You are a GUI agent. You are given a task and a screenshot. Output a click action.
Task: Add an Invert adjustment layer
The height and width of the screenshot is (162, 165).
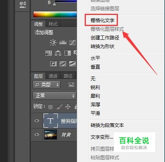tap(53, 64)
